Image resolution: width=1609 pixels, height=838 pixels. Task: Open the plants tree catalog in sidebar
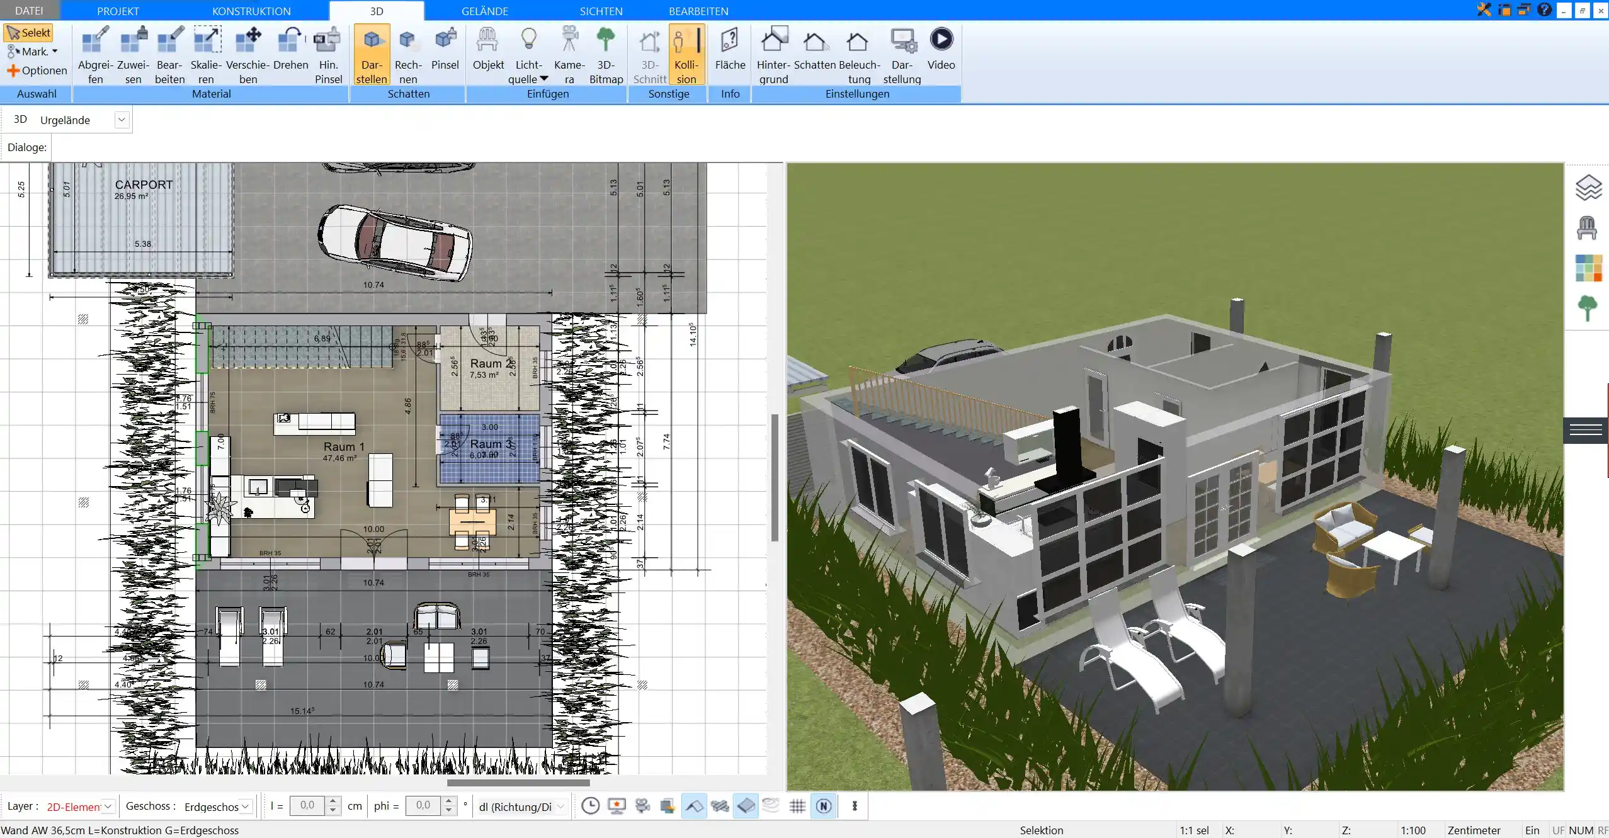(1587, 309)
